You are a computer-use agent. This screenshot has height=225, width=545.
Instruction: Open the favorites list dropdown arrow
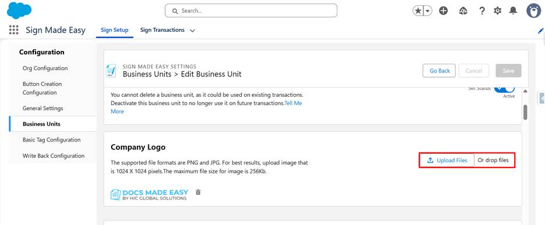[x=428, y=11]
